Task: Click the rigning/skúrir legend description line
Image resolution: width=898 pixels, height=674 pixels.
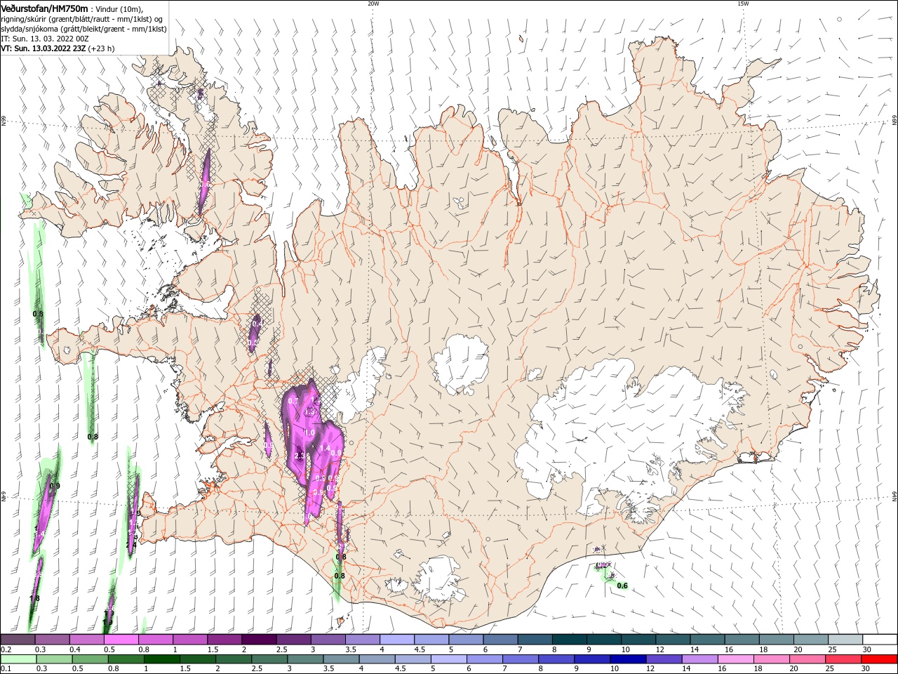Action: (x=80, y=19)
